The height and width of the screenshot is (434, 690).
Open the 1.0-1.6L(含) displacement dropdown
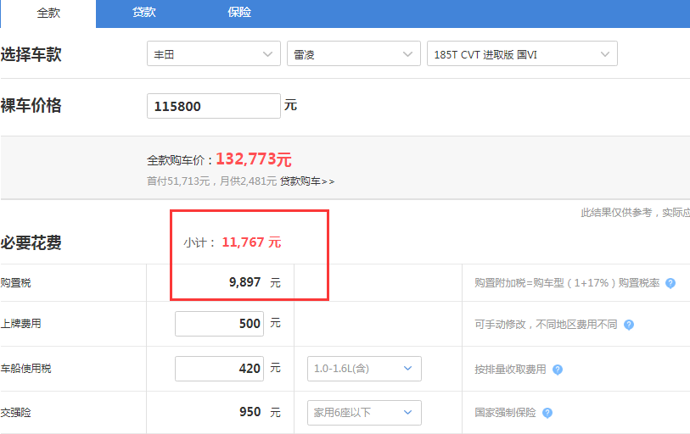(x=364, y=369)
